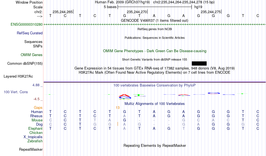Image resolution: width=266 pixels, height=156 pixels.
Task: Click the SNPs track label
Action: tap(38, 46)
